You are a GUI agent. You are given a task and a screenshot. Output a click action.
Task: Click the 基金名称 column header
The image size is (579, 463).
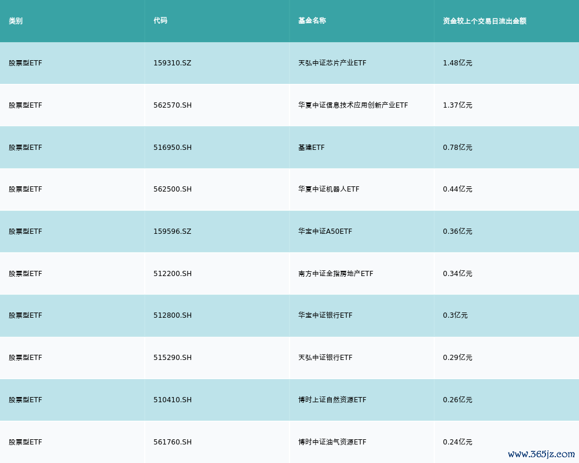(x=312, y=21)
